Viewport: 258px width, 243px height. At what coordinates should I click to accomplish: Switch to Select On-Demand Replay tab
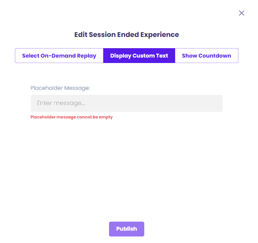(59, 56)
